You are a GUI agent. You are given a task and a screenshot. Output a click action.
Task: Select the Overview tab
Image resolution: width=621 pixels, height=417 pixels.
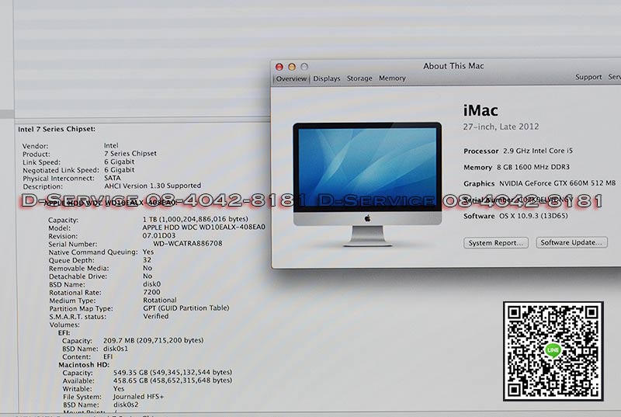click(x=291, y=78)
